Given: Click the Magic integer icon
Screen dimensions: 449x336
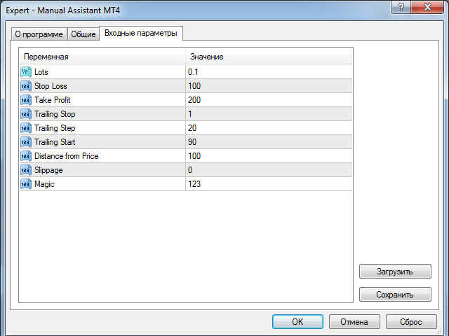Looking at the screenshot, I should click(x=26, y=184).
